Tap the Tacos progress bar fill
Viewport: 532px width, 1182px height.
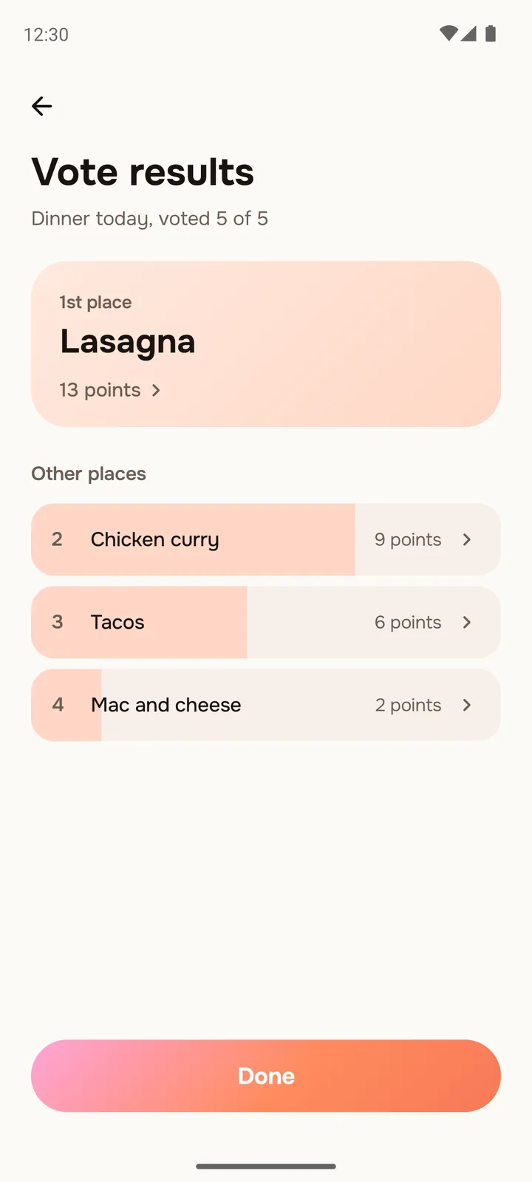(139, 623)
